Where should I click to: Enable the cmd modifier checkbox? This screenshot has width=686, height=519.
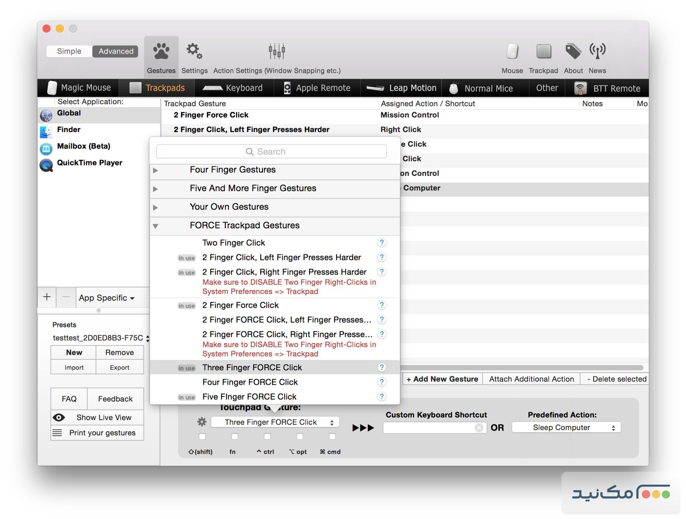(332, 436)
